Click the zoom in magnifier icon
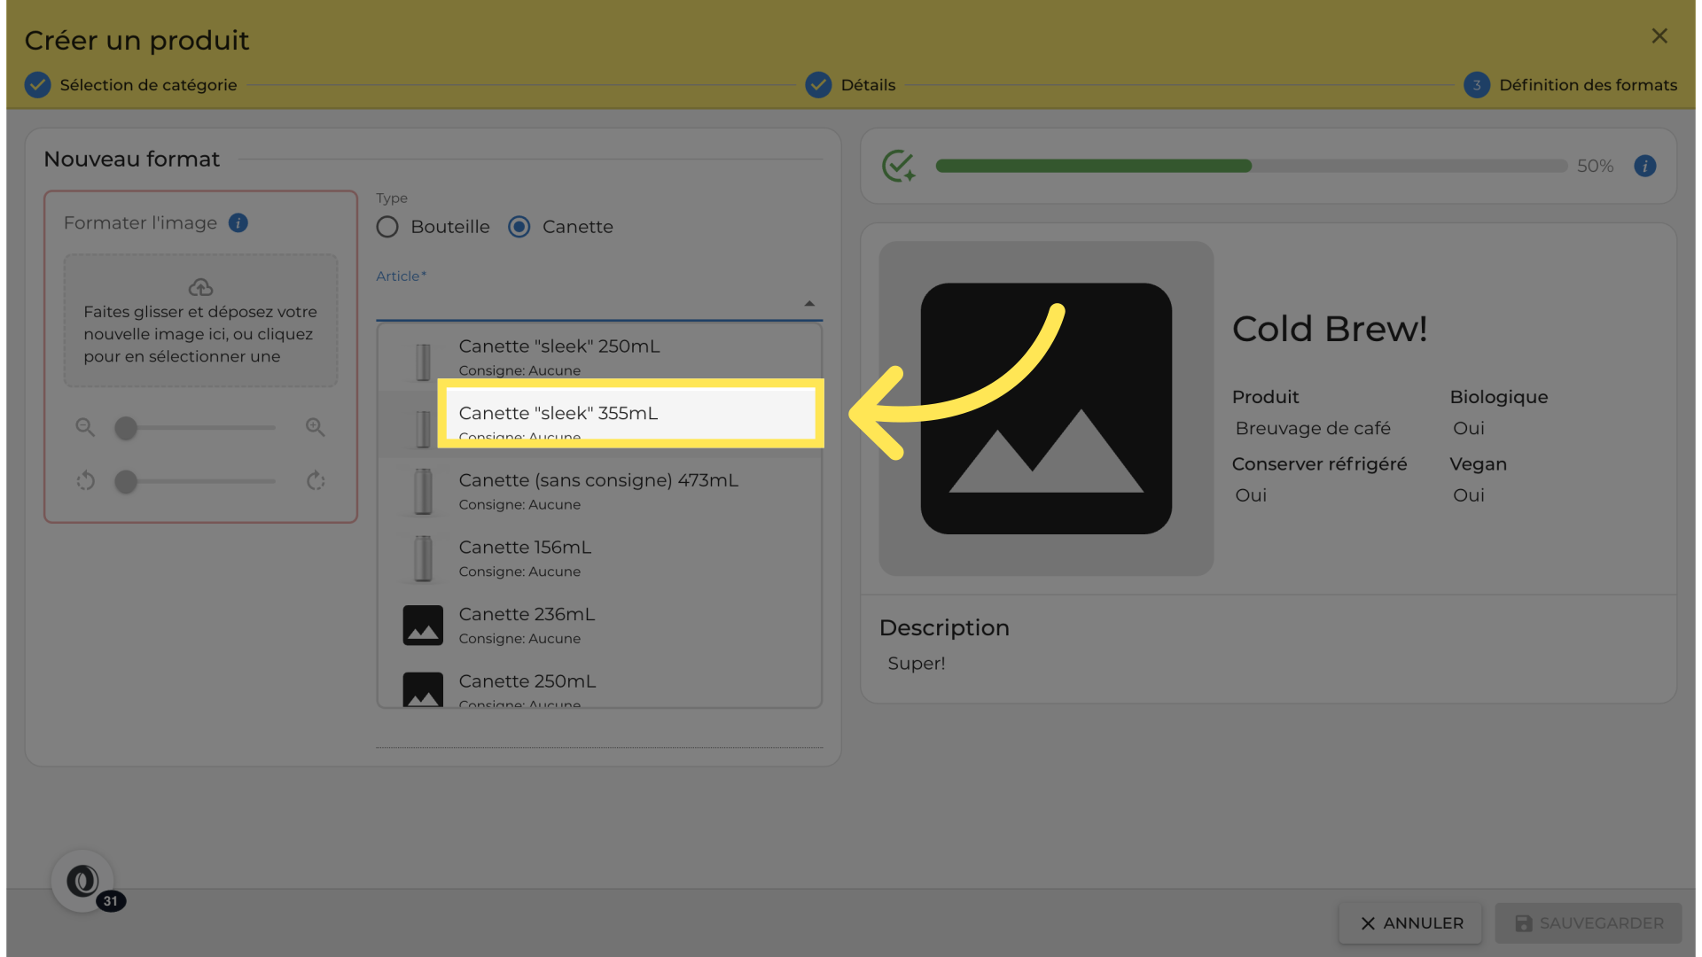Screen dimensions: 1702x957 tap(316, 427)
